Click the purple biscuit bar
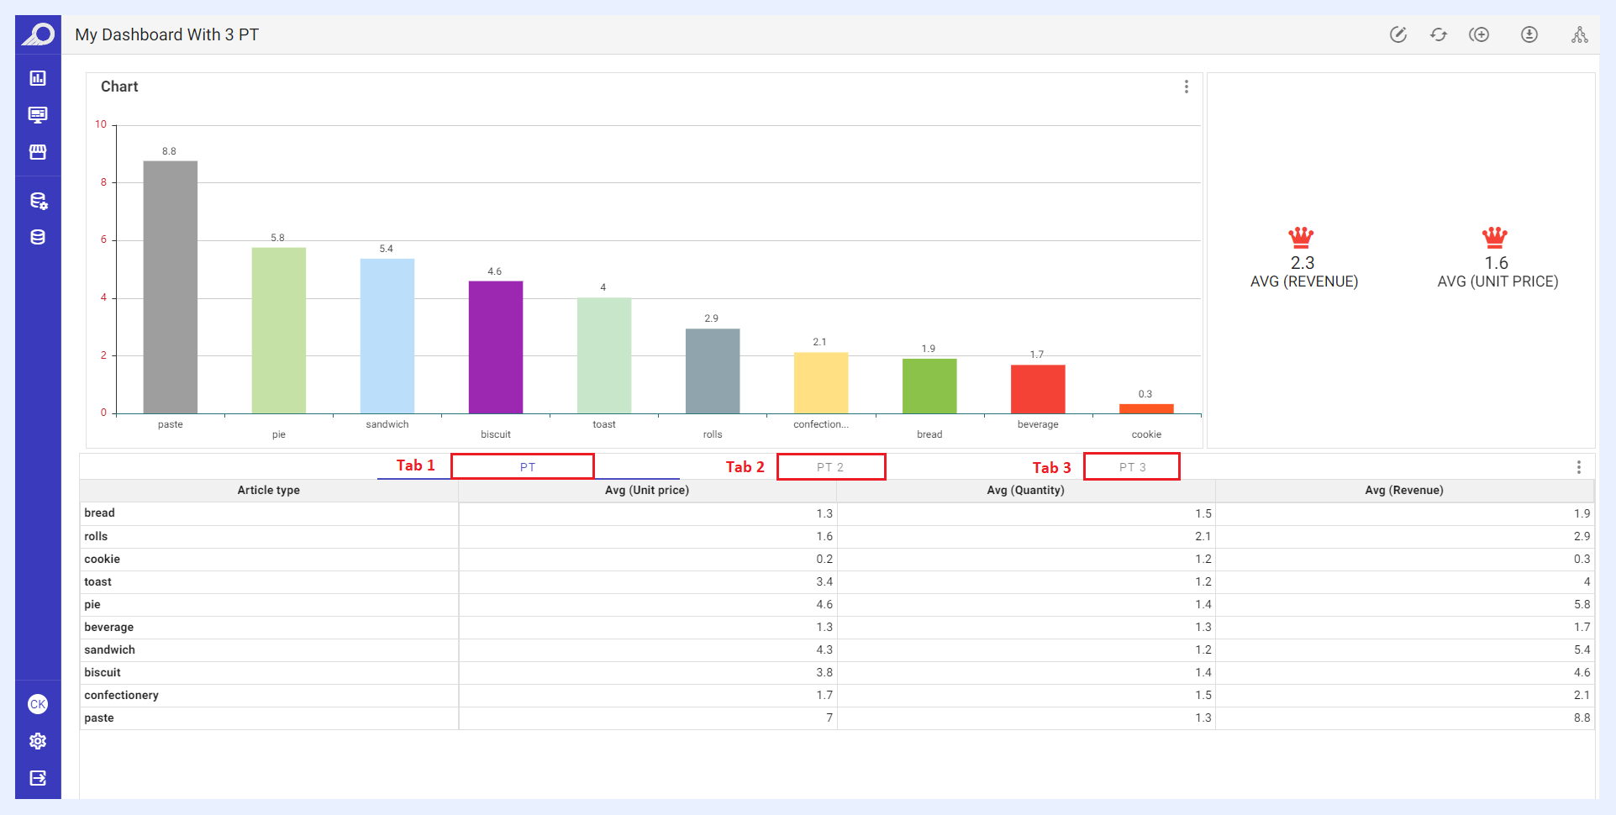This screenshot has width=1616, height=815. 496,347
